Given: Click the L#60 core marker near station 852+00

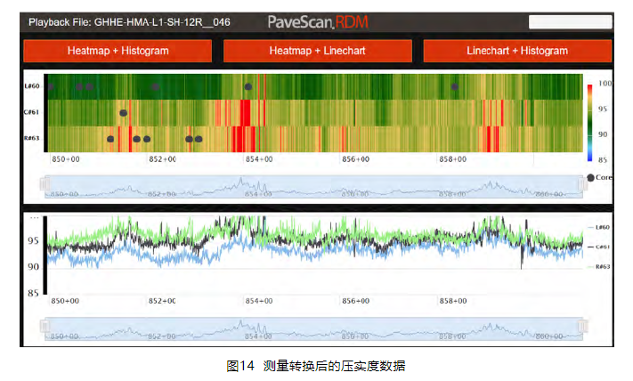Looking at the screenshot, I should (156, 86).
